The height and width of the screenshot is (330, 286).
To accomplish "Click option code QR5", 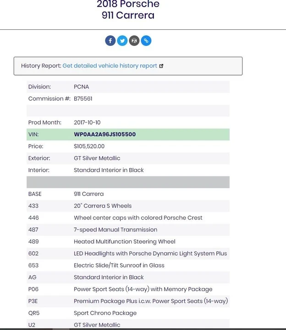I will (x=34, y=313).
